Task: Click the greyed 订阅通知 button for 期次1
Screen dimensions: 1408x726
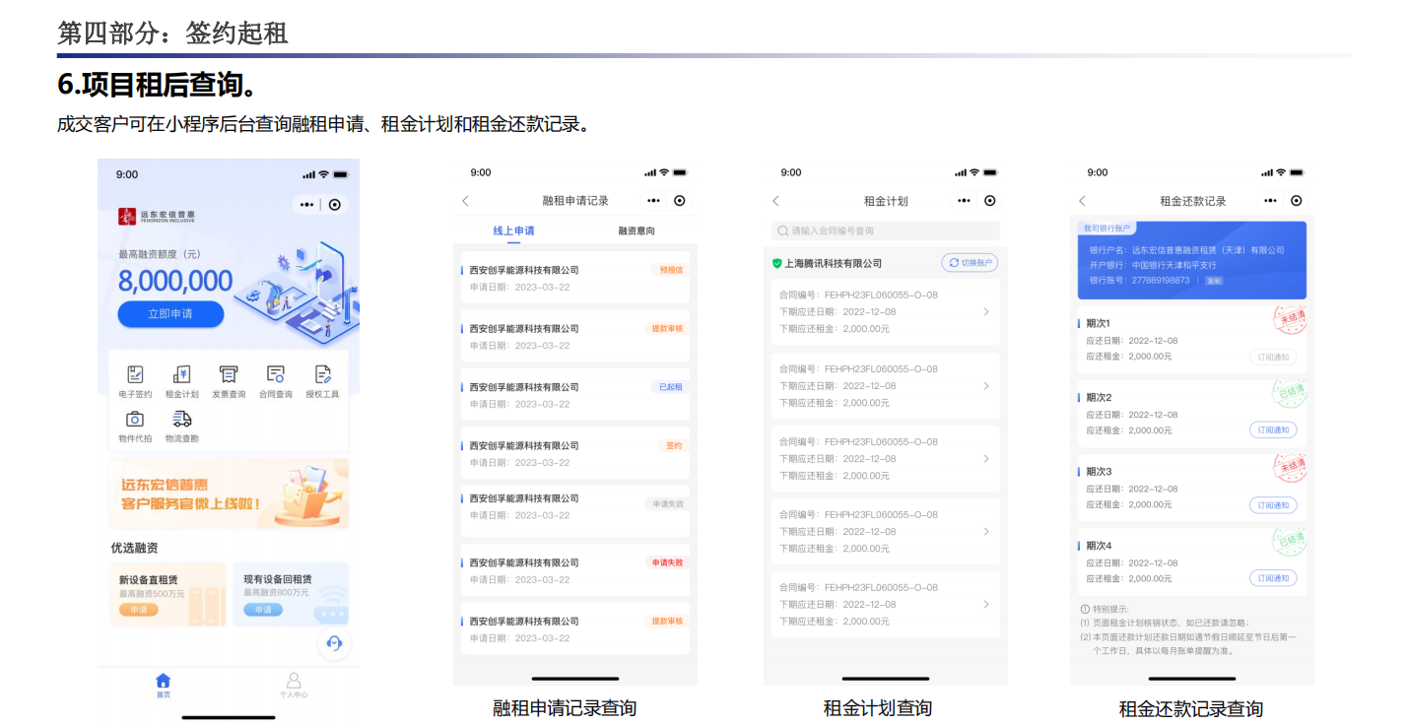Action: (x=1273, y=358)
